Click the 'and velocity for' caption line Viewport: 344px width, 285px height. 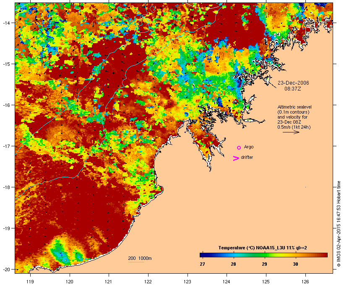coord(292,117)
